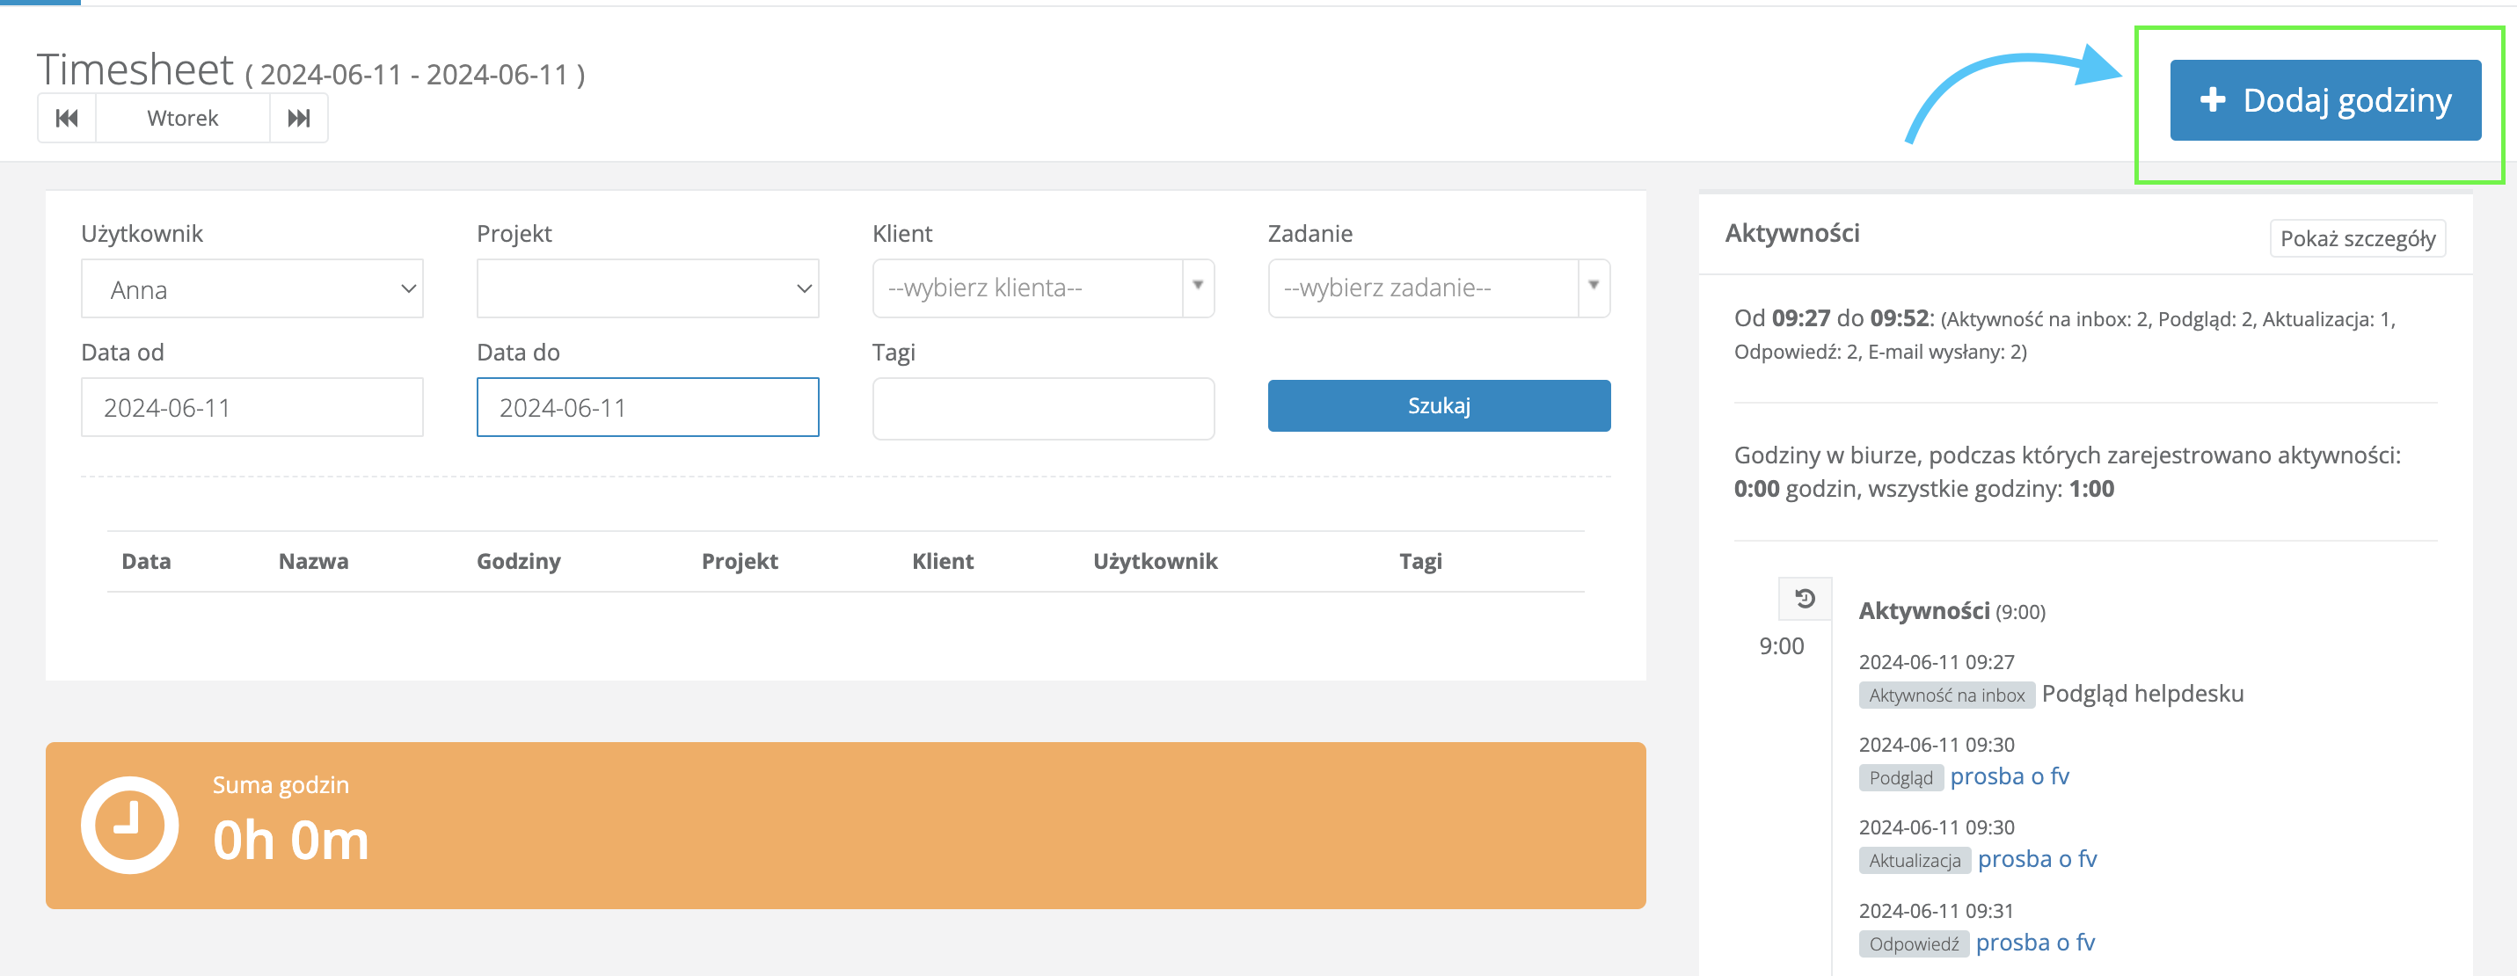This screenshot has width=2517, height=976.
Task: Open prosba o fv link beside Aktualizacja
Action: coord(2037,860)
